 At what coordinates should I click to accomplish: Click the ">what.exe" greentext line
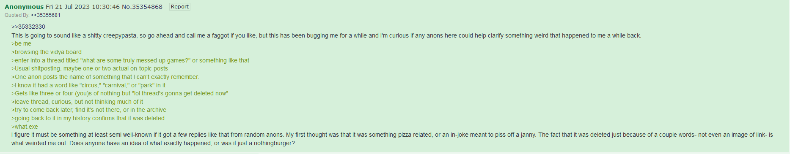tap(25, 127)
